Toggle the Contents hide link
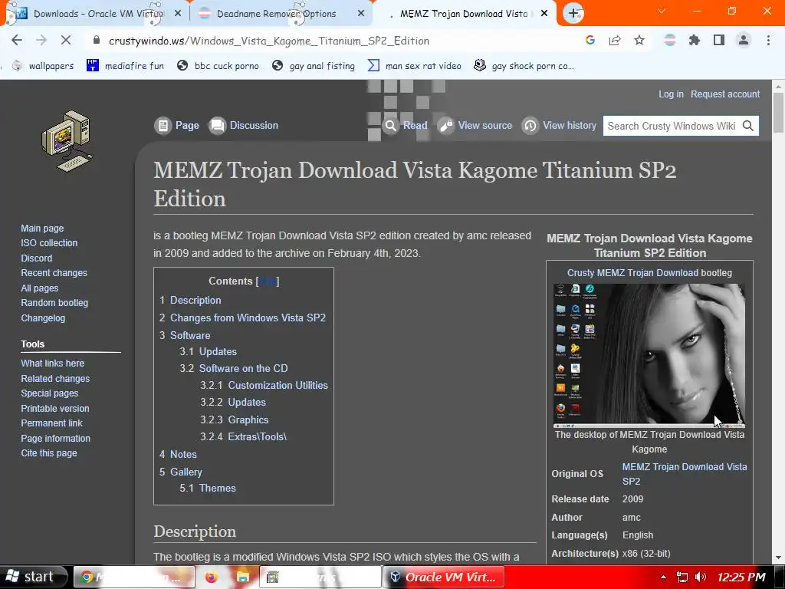Viewport: 785px width, 589px height. (x=268, y=281)
